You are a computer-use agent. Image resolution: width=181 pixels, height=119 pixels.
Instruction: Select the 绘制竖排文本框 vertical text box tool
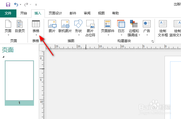point(175,28)
